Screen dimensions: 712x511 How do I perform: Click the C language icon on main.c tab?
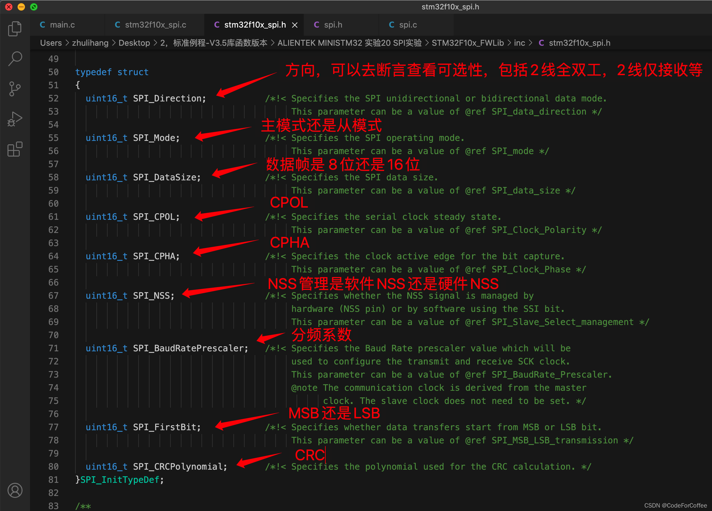click(x=43, y=24)
